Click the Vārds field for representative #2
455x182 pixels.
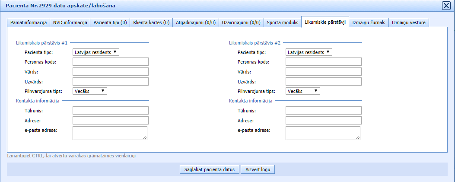[x=324, y=72]
